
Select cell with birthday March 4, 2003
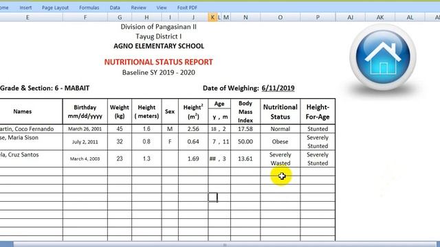point(85,158)
